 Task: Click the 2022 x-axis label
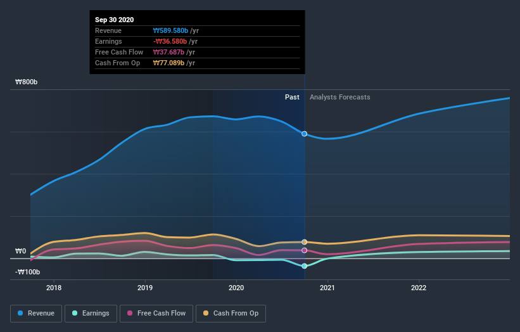419,288
